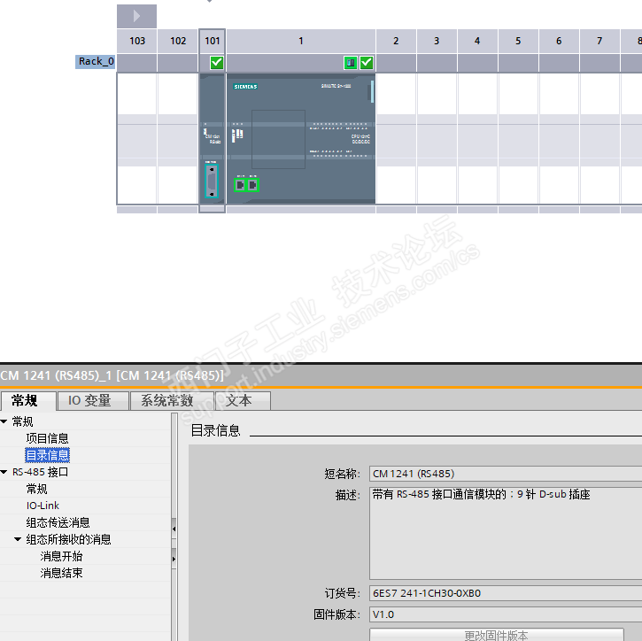The height and width of the screenshot is (641, 642).
Task: Click the 描述 description text box
Action: tap(506, 533)
